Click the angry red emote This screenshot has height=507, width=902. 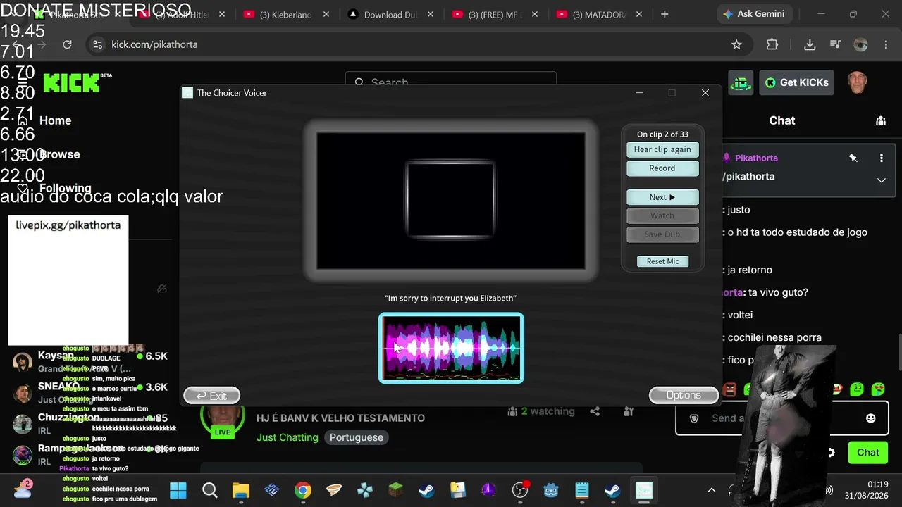(x=730, y=389)
